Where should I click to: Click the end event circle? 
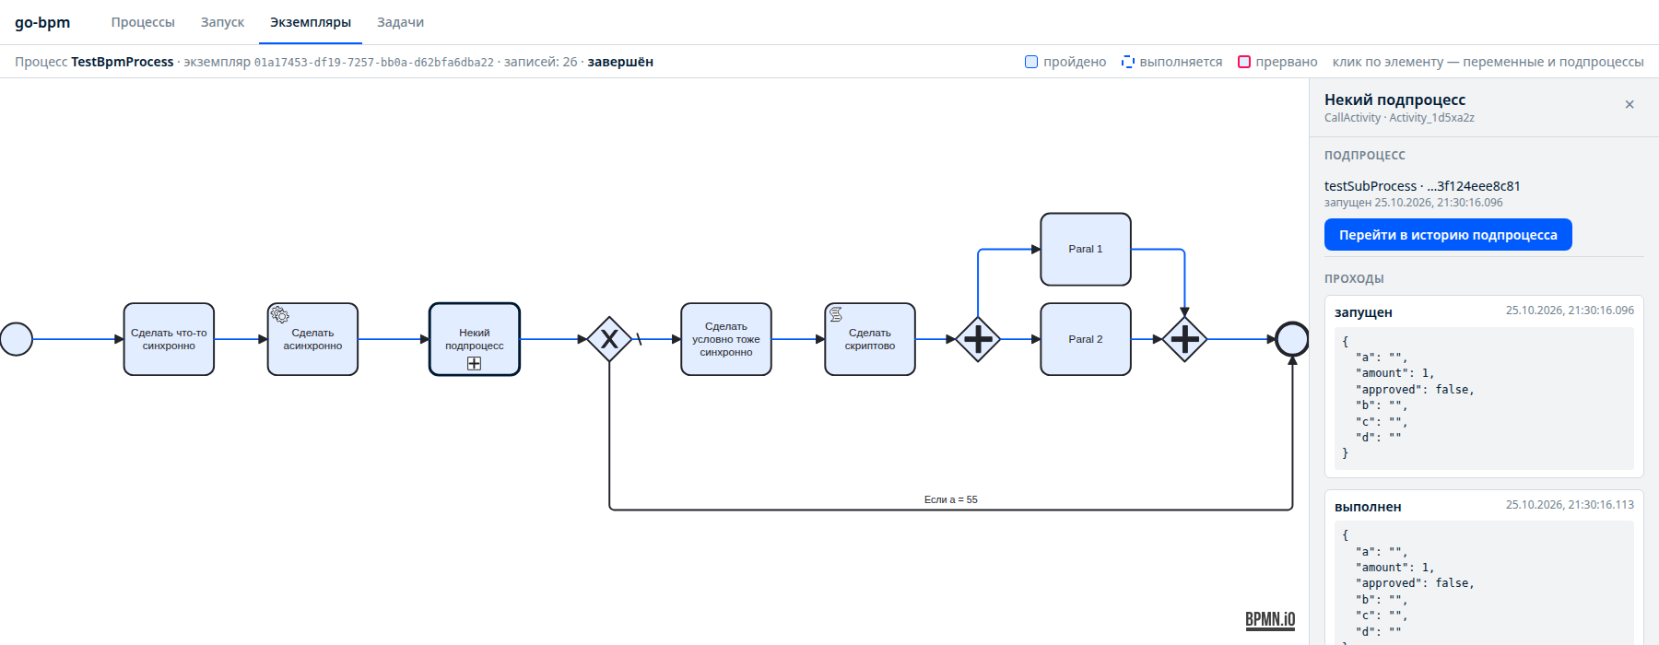point(1292,339)
